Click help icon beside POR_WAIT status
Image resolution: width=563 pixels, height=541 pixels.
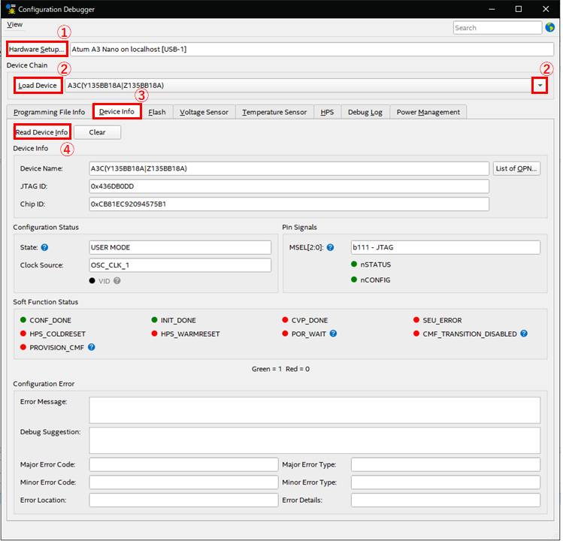(x=333, y=334)
